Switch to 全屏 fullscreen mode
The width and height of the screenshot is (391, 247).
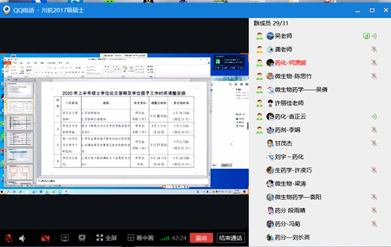(106, 238)
